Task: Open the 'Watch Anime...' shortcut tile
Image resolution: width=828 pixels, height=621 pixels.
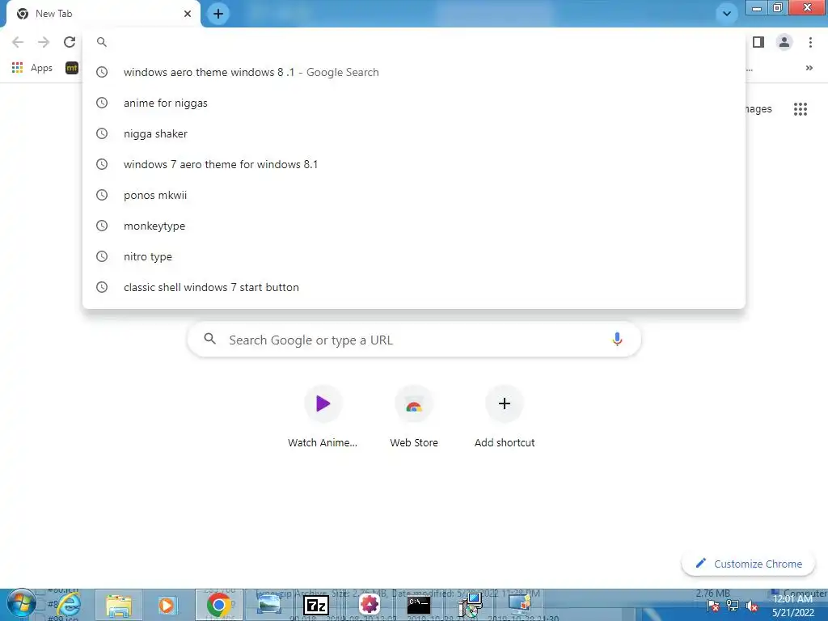Action: (323, 417)
